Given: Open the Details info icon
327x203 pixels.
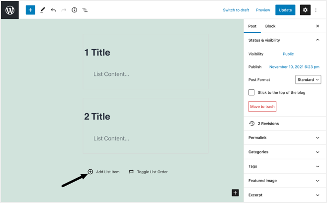Looking at the screenshot, I should (74, 10).
